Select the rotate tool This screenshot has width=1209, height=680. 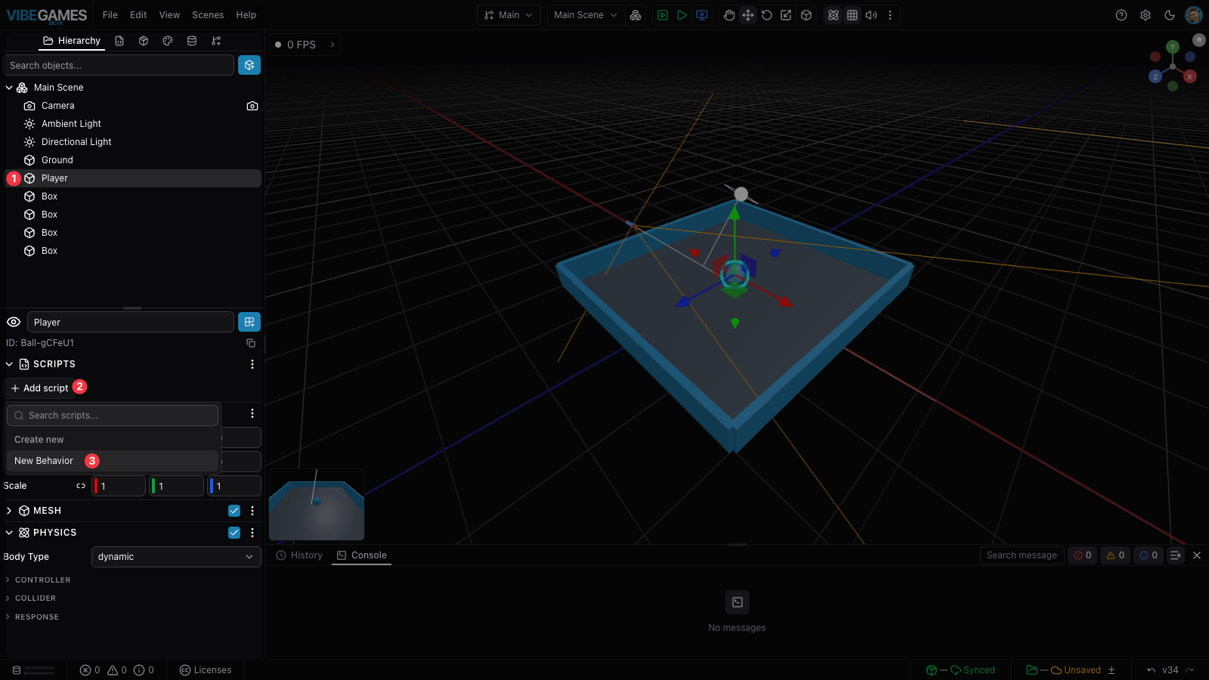(x=767, y=15)
